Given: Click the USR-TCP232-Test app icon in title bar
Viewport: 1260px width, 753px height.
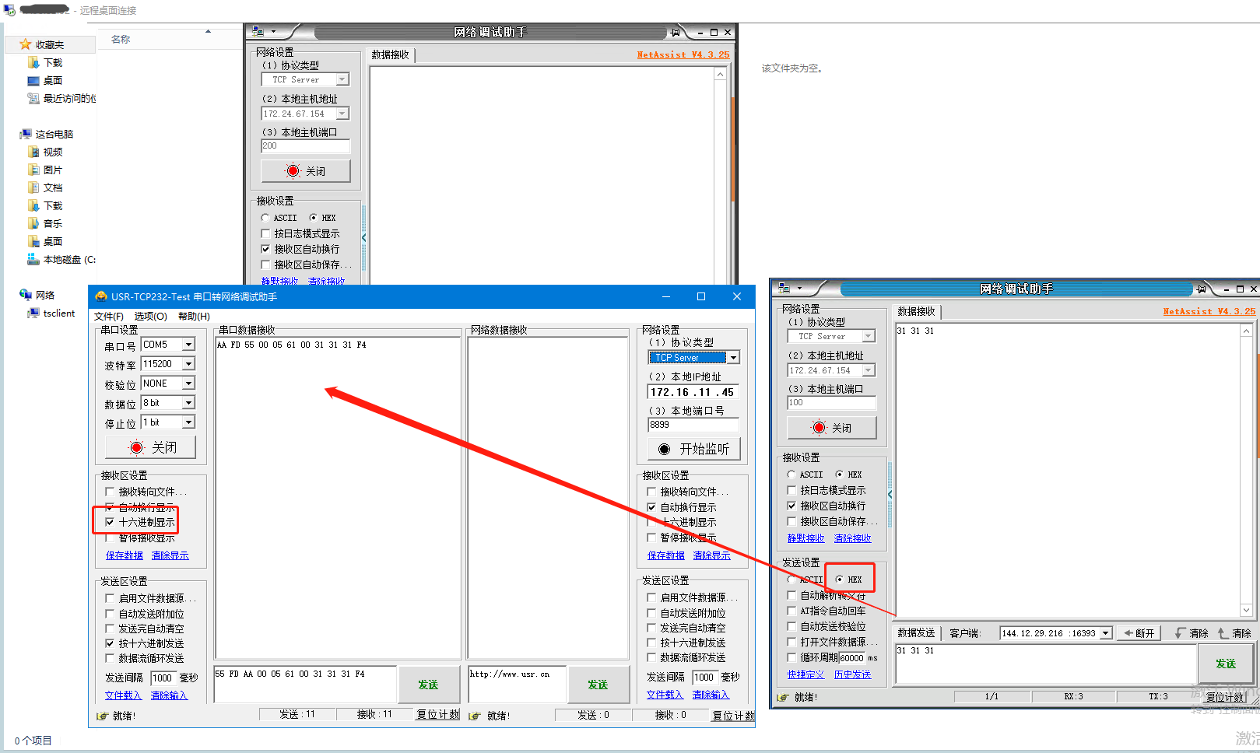Looking at the screenshot, I should coord(100,296).
